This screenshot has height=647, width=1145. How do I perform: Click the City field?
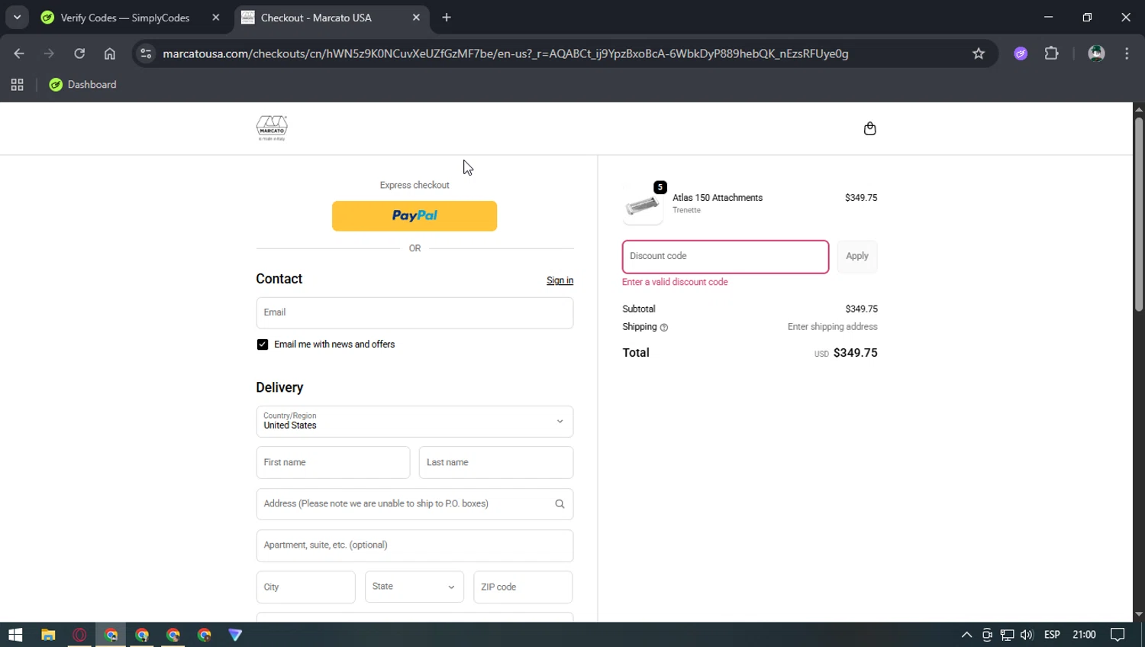305,587
